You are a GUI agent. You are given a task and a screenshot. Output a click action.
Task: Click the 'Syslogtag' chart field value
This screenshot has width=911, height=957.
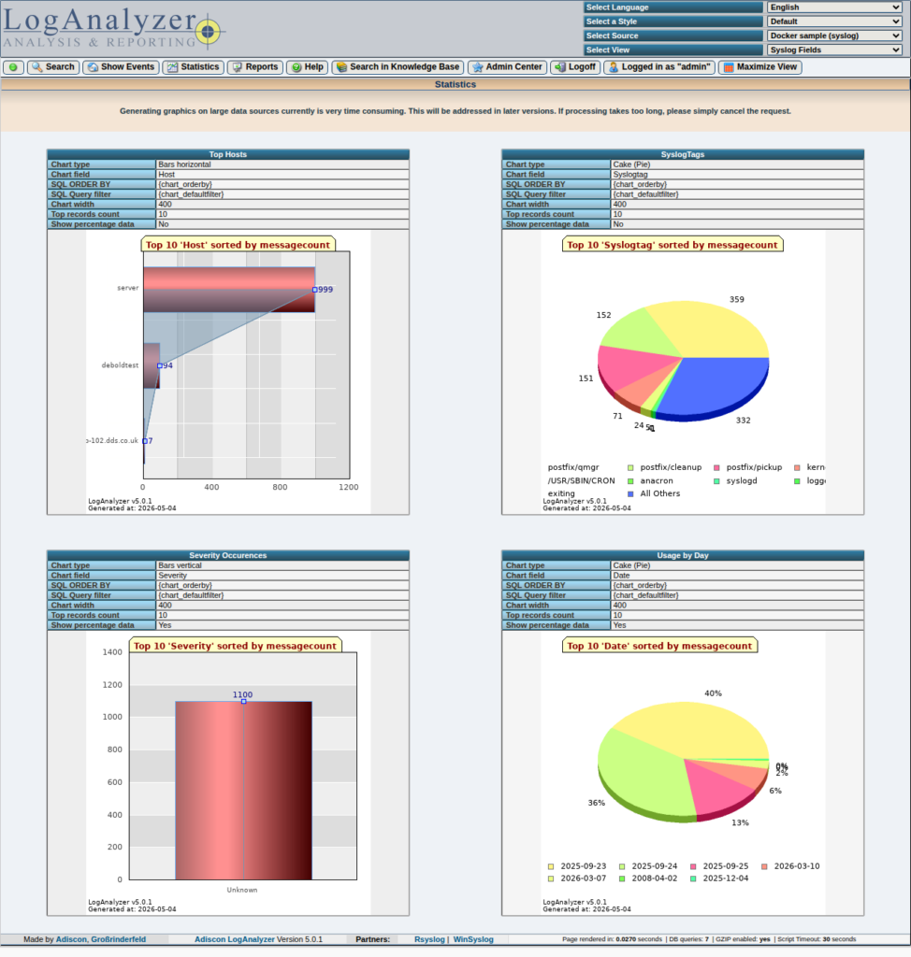tap(630, 175)
